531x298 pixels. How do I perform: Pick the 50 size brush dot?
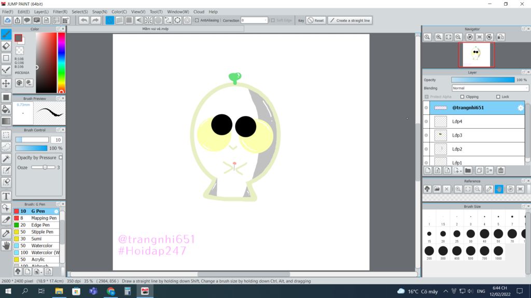498,233
